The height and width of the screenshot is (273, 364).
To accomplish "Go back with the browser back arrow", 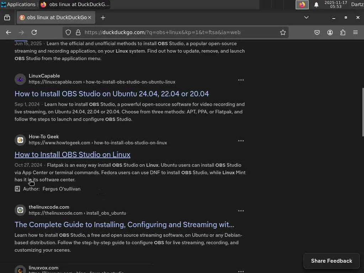I will 9,32.
